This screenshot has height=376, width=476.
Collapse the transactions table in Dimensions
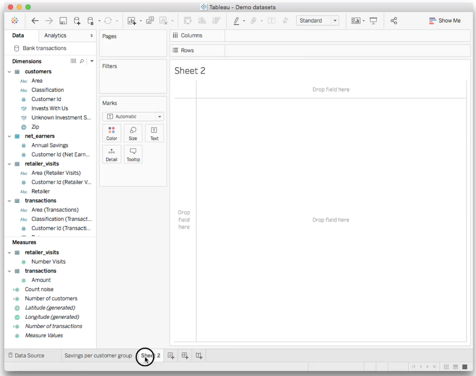point(10,201)
